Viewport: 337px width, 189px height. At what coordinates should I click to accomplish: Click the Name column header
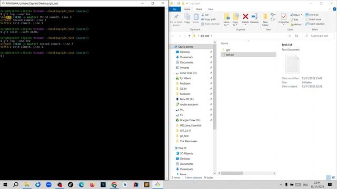225,43
